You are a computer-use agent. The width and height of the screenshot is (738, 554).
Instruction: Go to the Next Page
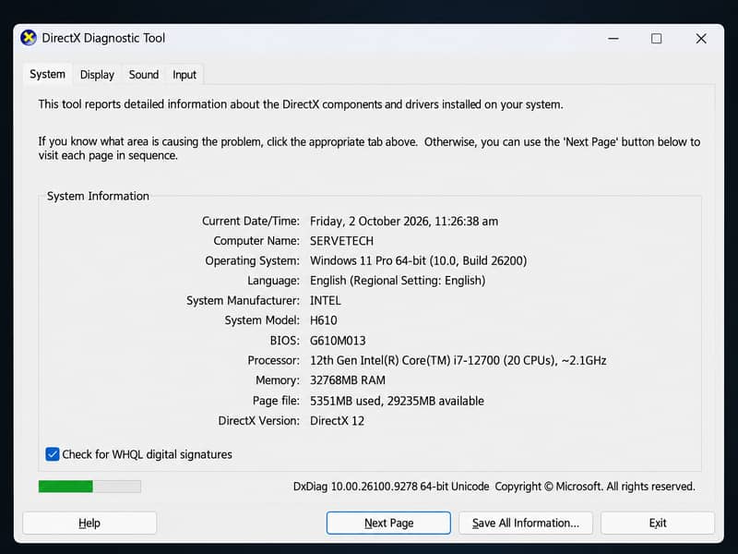388,523
